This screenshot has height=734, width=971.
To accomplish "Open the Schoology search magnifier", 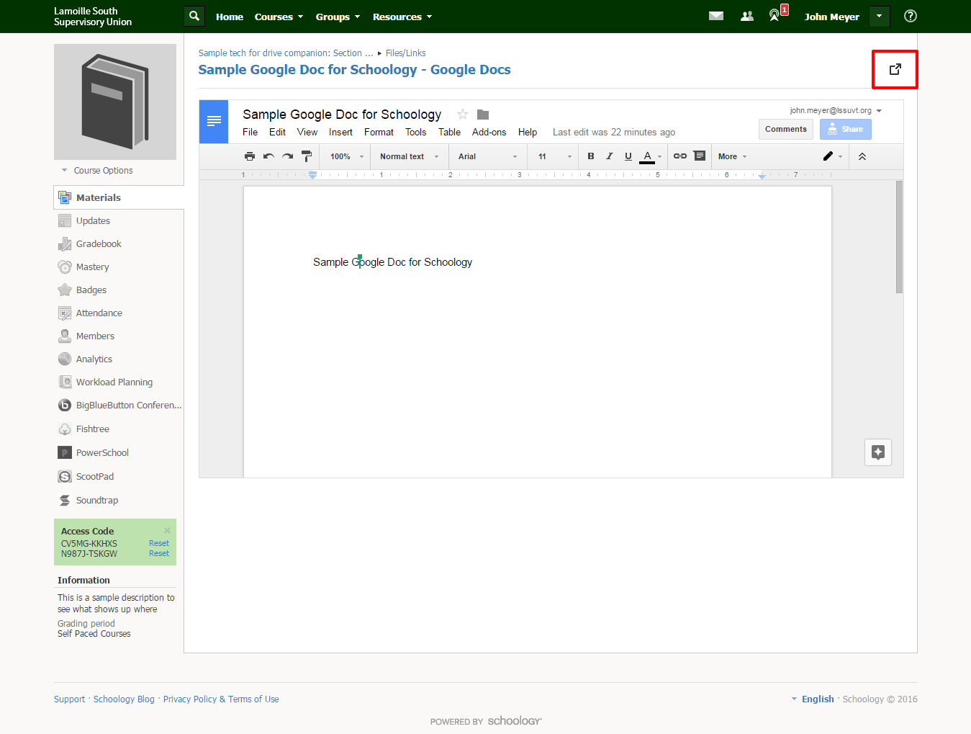I will click(194, 16).
